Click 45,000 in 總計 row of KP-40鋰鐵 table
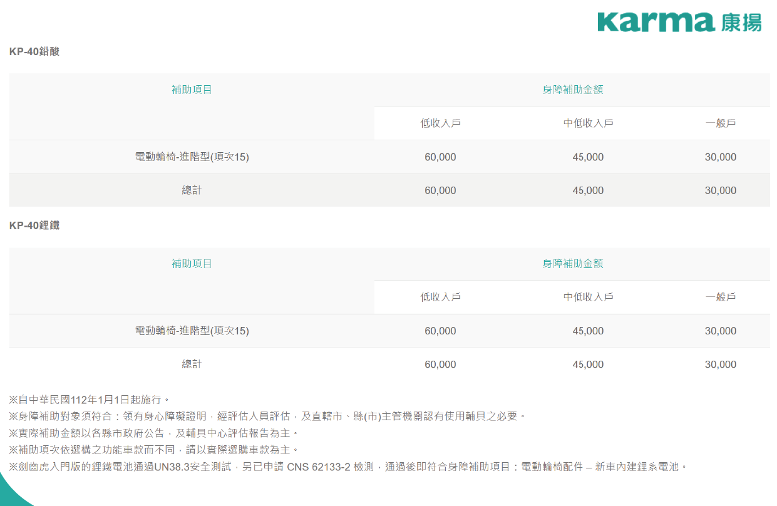This screenshot has height=506, width=777. pos(588,364)
